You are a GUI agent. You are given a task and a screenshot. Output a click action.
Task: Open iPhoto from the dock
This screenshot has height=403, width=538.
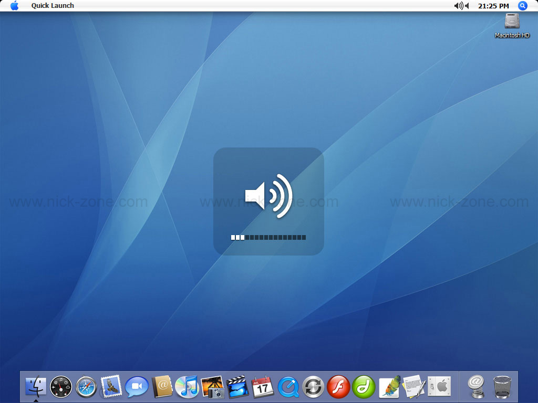212,387
